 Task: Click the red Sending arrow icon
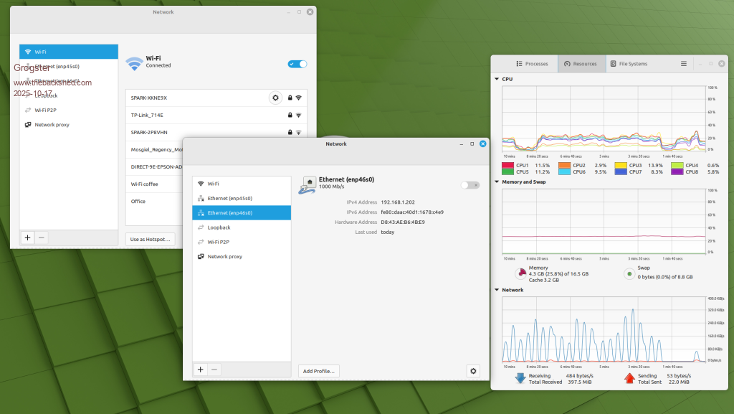pos(629,378)
